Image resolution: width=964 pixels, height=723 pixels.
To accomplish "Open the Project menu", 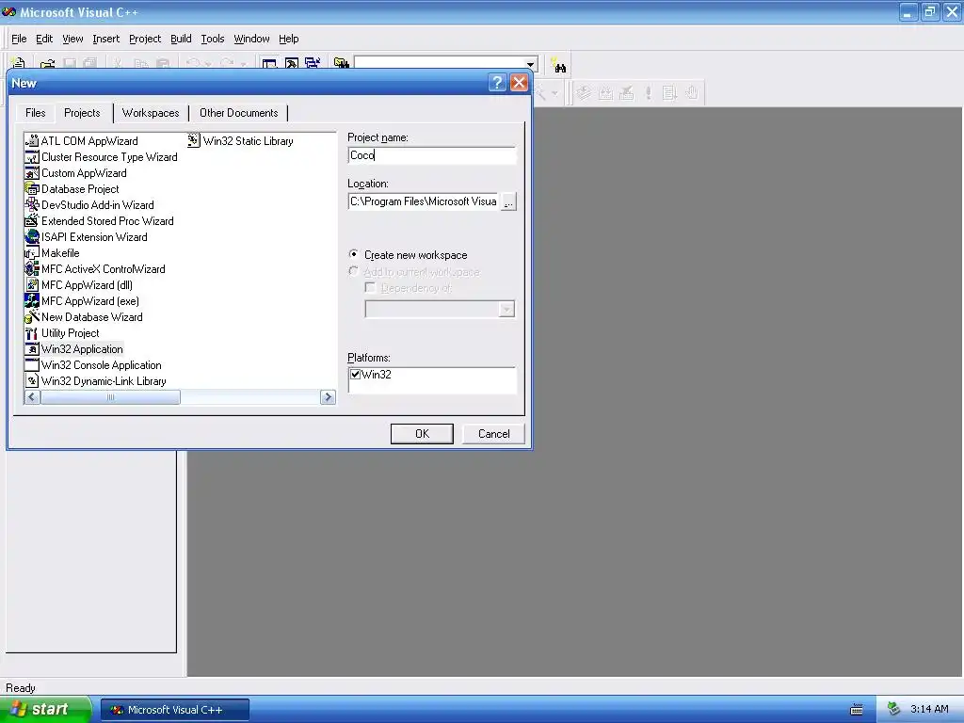I will (x=145, y=39).
